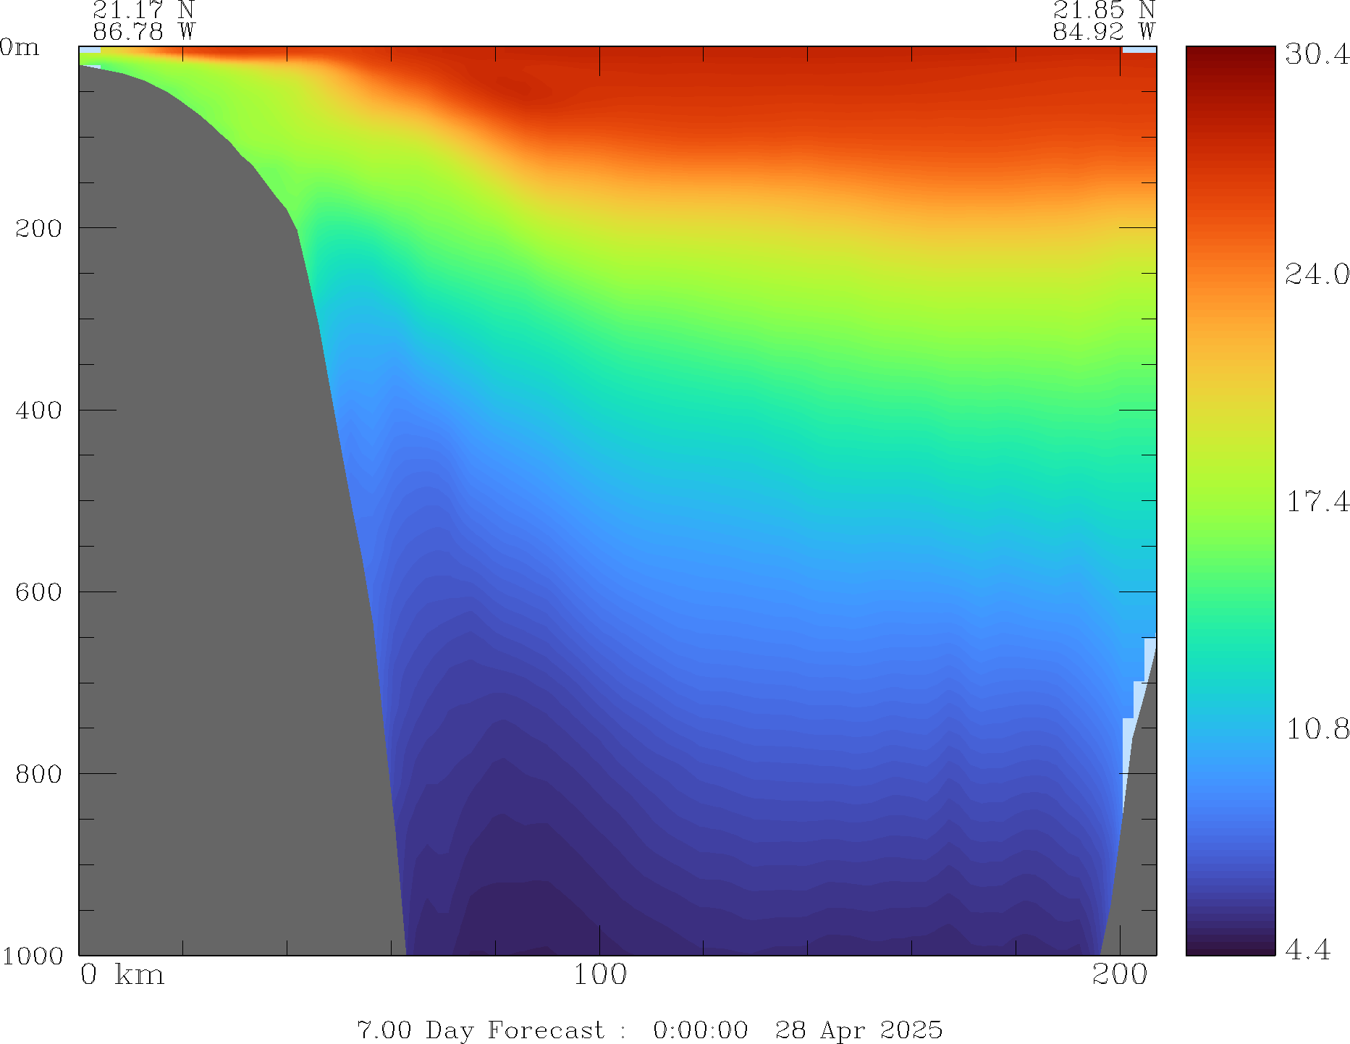Click the 600 depth axis label
Viewport: 1350px width, 1044px height.
coord(39,592)
